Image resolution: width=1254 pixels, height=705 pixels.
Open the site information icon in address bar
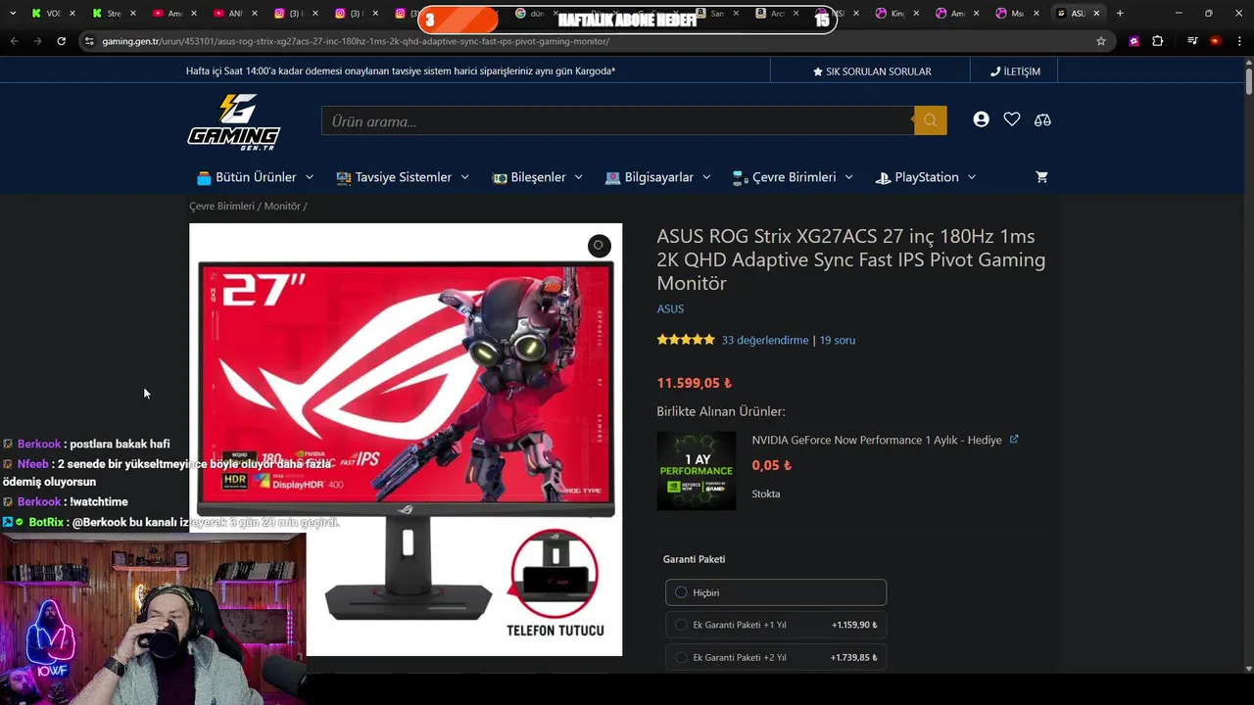coord(90,41)
